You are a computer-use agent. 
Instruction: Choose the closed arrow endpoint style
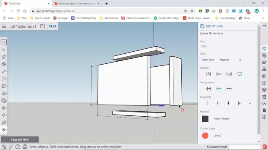coord(240,103)
